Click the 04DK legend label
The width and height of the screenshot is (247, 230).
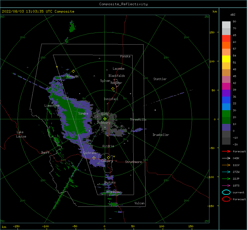(236, 158)
